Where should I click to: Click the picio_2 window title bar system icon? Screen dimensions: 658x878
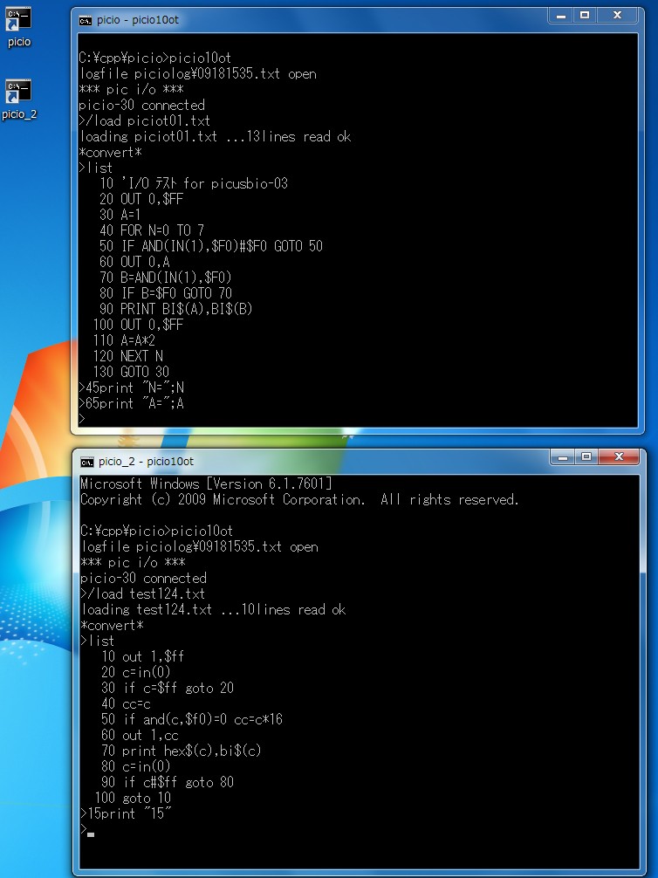coord(86,462)
